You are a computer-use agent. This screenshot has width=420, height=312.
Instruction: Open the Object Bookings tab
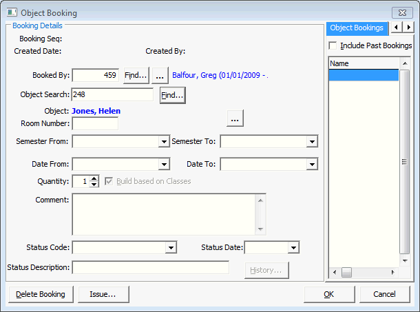357,28
